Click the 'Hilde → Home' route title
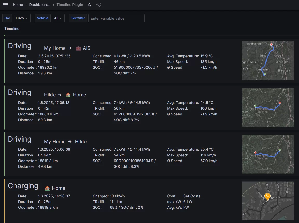This screenshot has height=223, width=299. tap(65, 95)
